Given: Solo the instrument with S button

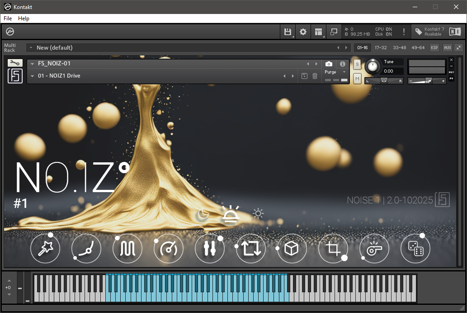Looking at the screenshot, I should click(358, 64).
